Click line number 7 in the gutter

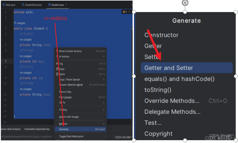[x=5, y=61]
